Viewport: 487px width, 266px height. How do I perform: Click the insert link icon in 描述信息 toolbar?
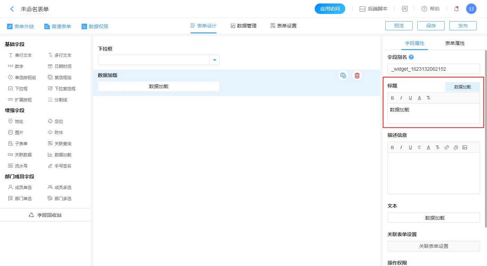coord(447,147)
